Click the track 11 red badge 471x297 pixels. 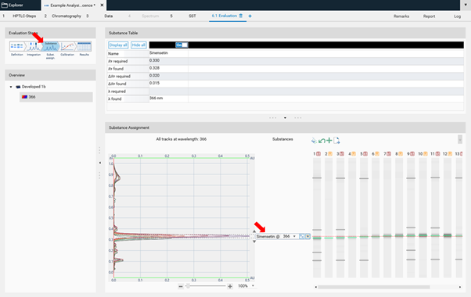pos(437,154)
